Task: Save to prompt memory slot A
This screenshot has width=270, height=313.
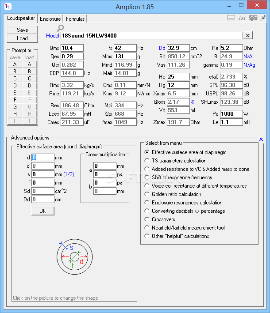Action: [x=15, y=64]
